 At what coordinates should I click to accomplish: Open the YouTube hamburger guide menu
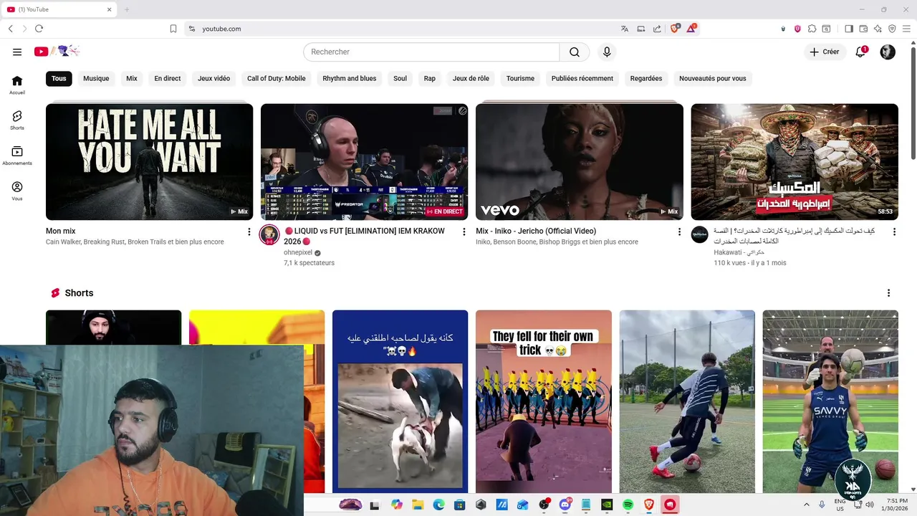pyautogui.click(x=17, y=52)
